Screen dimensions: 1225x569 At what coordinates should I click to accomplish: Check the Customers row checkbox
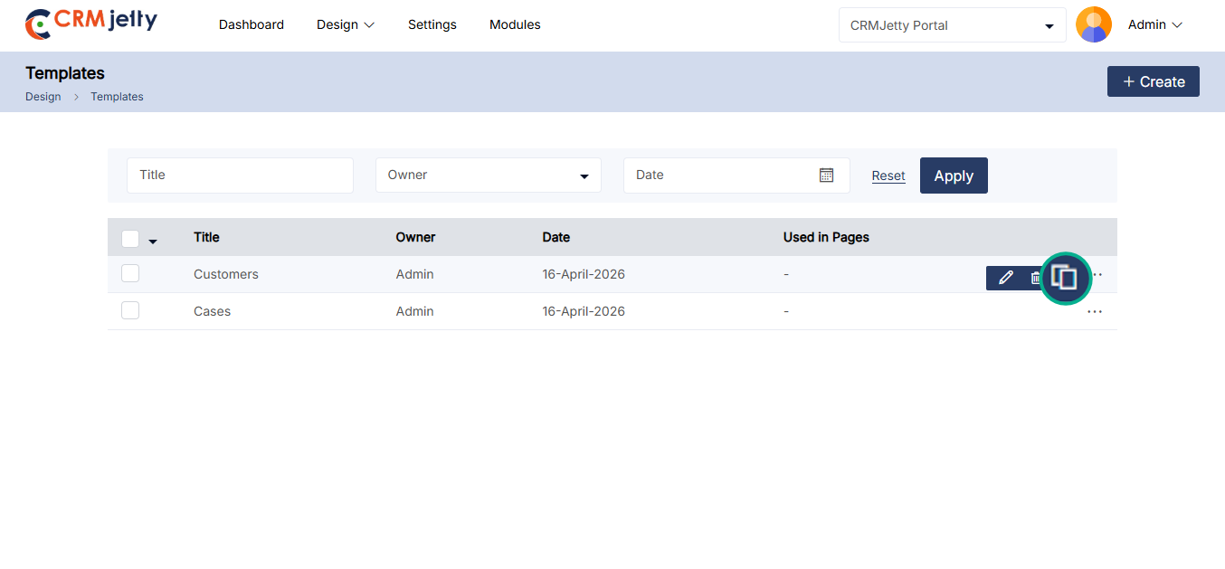[130, 273]
